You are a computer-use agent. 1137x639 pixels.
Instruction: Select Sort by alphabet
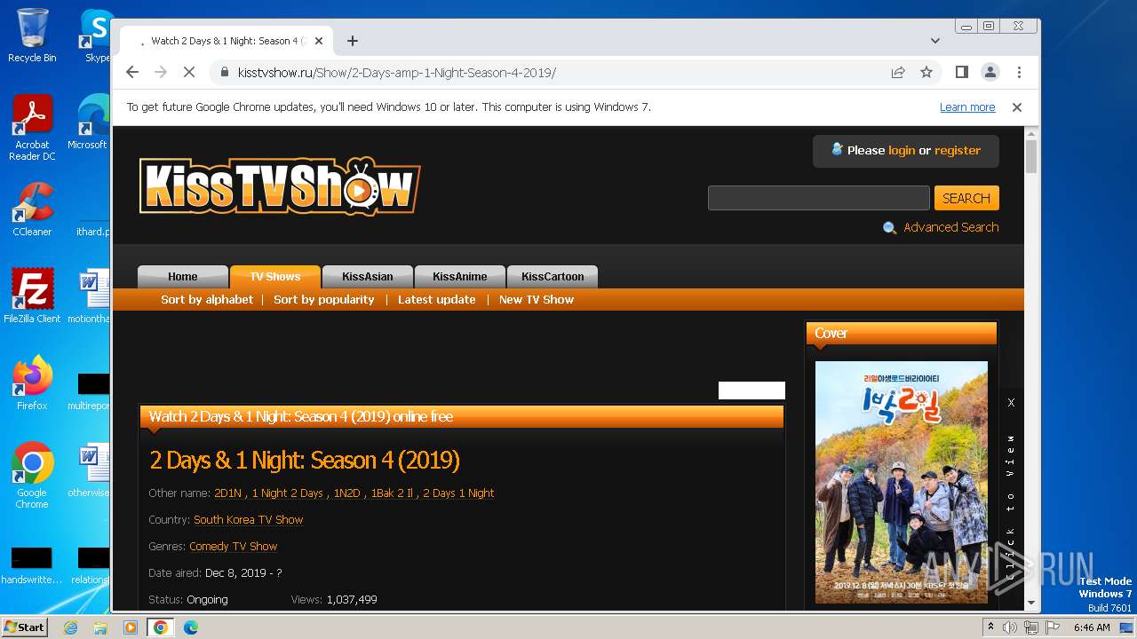pos(207,299)
